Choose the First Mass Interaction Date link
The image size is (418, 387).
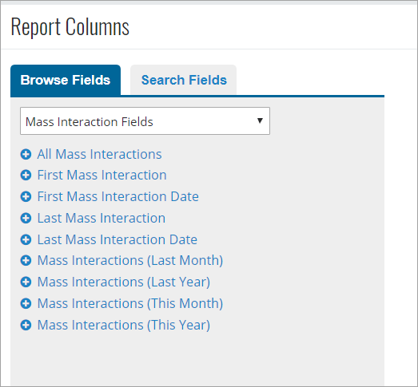coord(117,197)
